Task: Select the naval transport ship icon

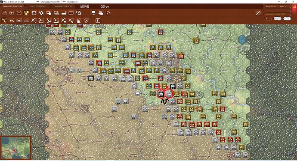Action: [19, 21]
